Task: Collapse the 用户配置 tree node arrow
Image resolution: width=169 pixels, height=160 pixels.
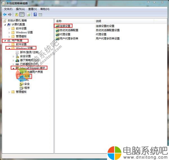Action: (4, 41)
